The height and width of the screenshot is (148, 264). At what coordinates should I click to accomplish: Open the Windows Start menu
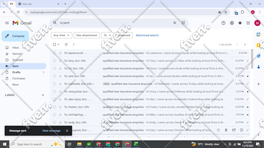(x=5, y=144)
